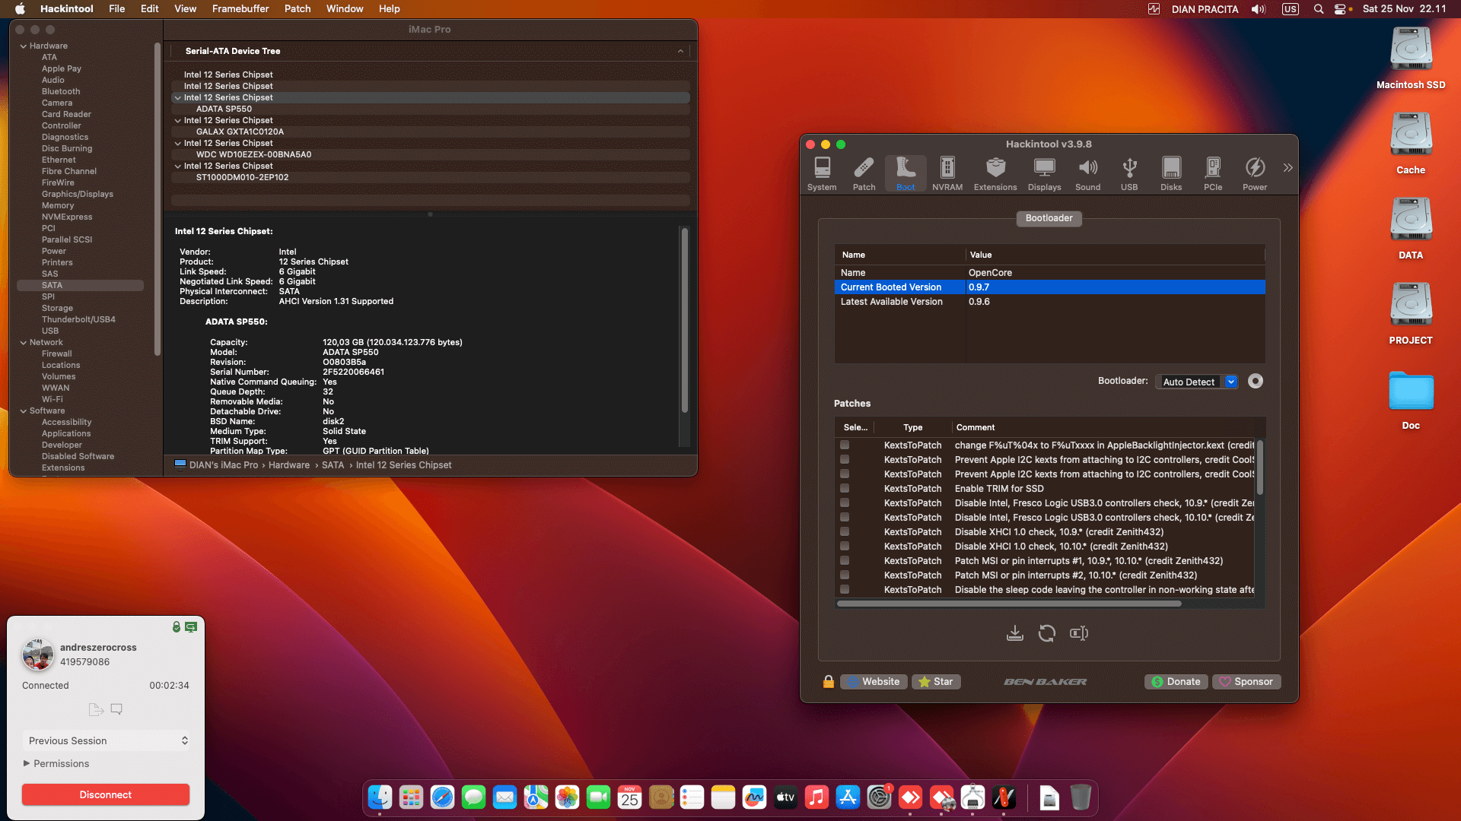Open the File menu
Image resolution: width=1461 pixels, height=821 pixels.
[x=116, y=8]
